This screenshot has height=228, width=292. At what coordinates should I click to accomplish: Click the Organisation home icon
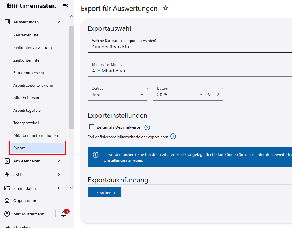click(7, 201)
